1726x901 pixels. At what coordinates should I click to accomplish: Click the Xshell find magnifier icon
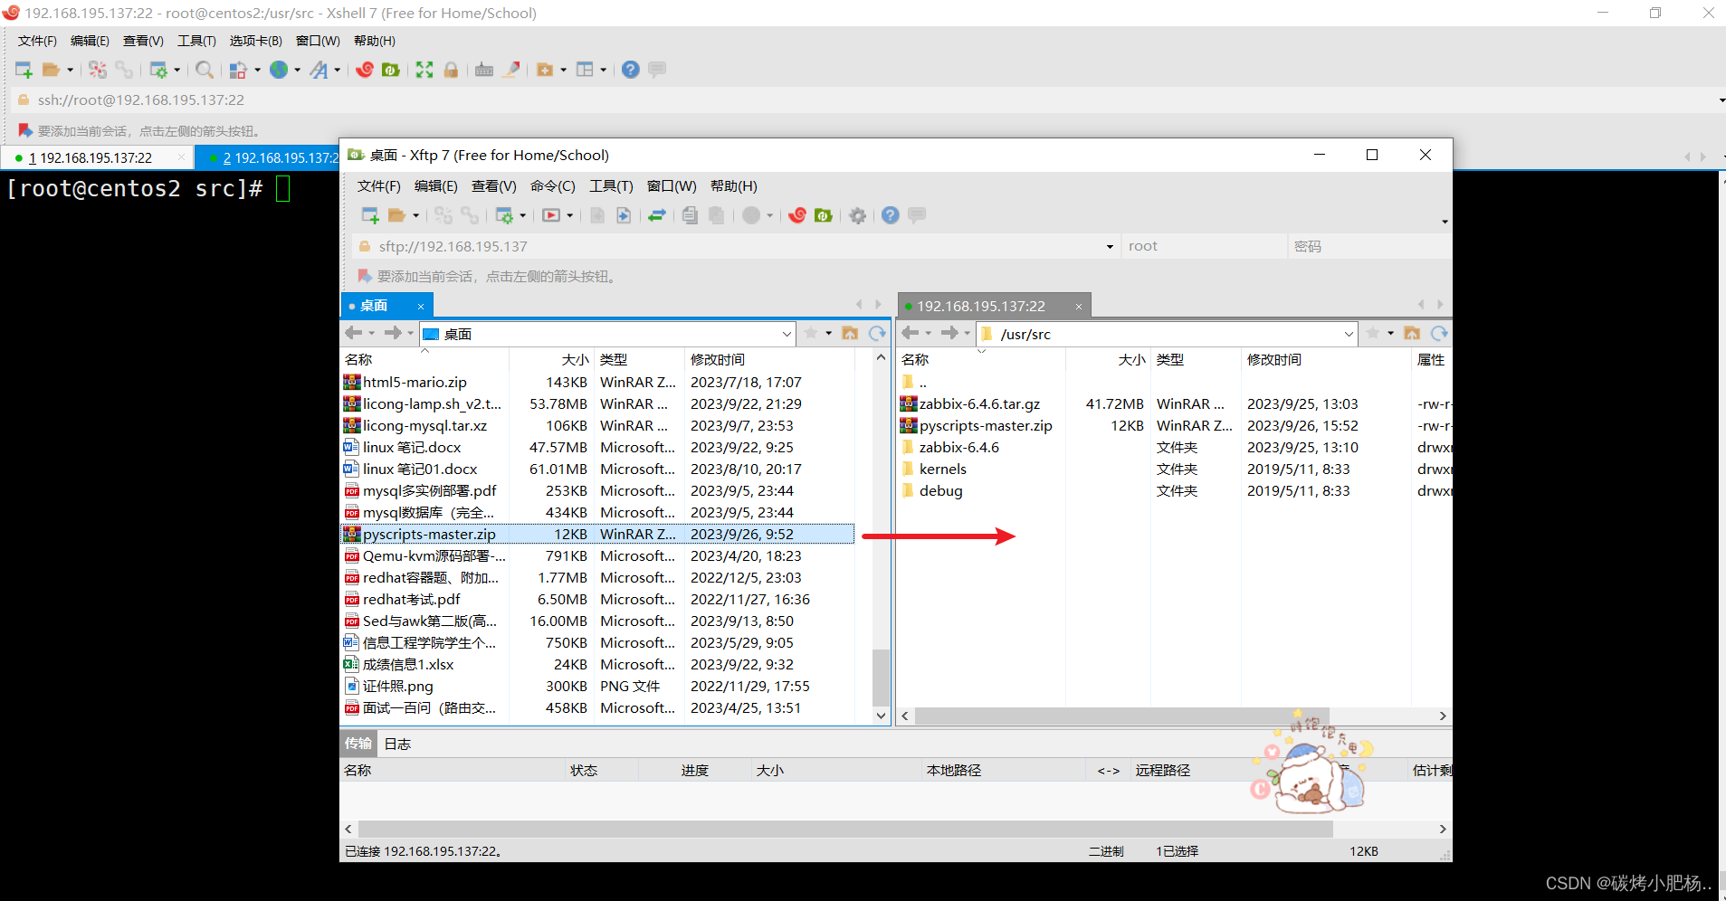pyautogui.click(x=205, y=70)
